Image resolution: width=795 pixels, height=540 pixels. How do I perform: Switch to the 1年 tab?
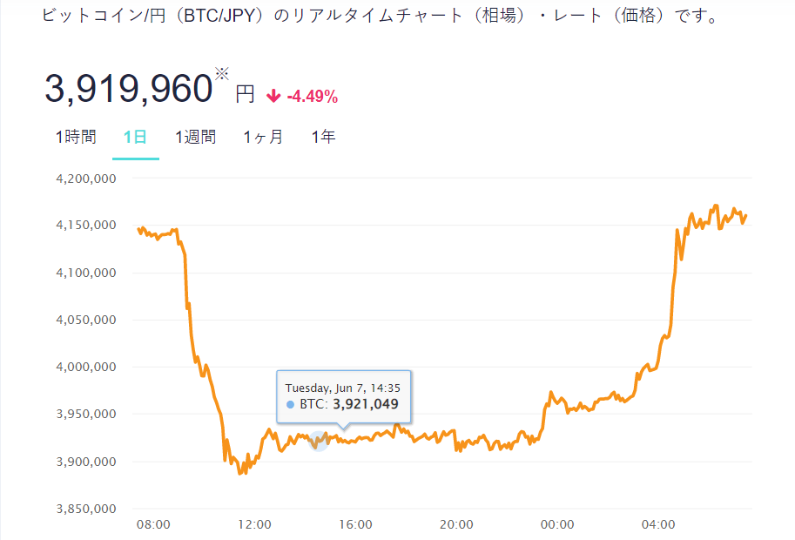tap(323, 137)
